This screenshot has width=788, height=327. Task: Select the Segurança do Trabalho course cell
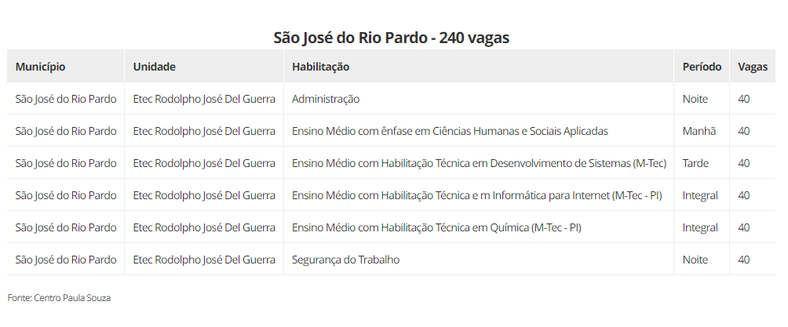(345, 260)
